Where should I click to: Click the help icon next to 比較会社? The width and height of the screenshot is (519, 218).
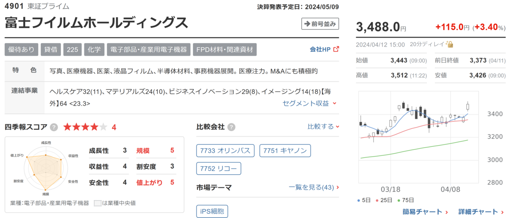coord(232,127)
